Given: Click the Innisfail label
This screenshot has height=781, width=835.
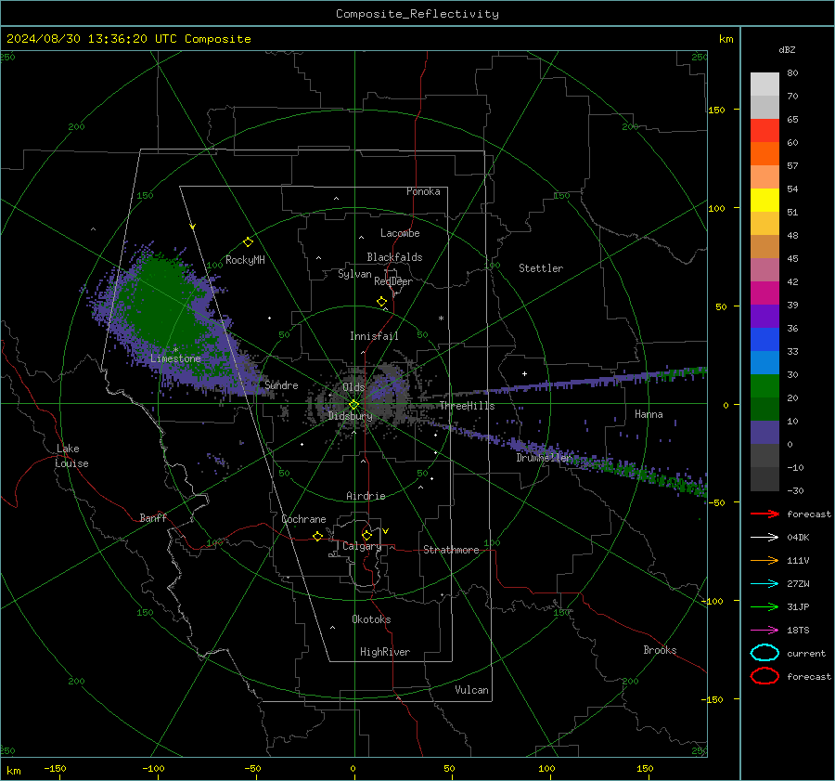Looking at the screenshot, I should [374, 336].
